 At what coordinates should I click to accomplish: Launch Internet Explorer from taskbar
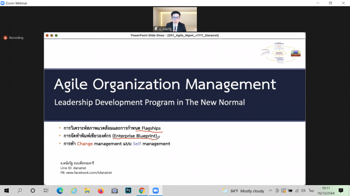tap(73, 191)
